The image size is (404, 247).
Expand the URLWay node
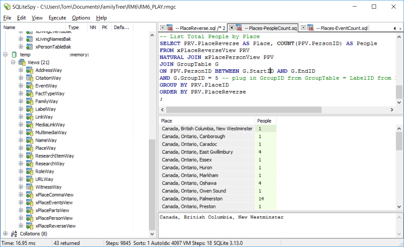[21, 179]
